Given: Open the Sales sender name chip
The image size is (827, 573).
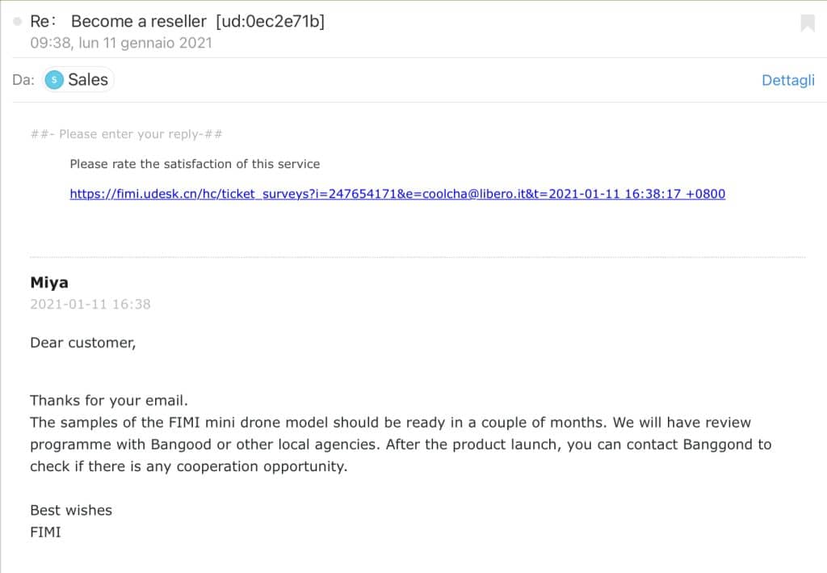Looking at the screenshot, I should pos(78,80).
